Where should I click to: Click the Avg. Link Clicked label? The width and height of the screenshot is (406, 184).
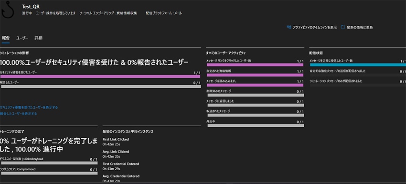pyautogui.click(x=116, y=152)
